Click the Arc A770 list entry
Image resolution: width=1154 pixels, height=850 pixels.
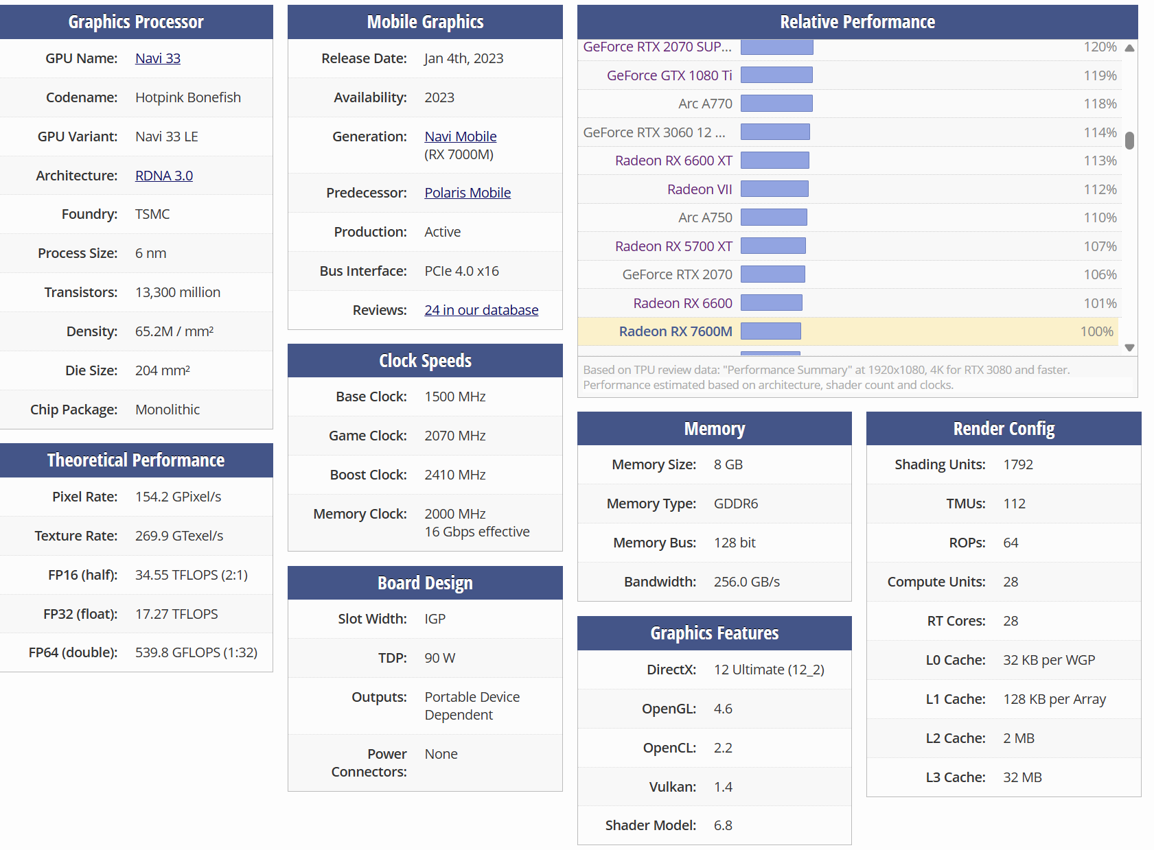point(704,104)
